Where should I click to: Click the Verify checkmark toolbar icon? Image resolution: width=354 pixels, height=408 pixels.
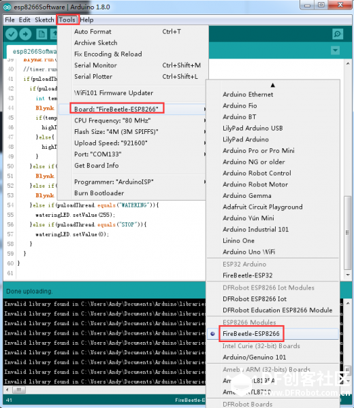(x=12, y=34)
